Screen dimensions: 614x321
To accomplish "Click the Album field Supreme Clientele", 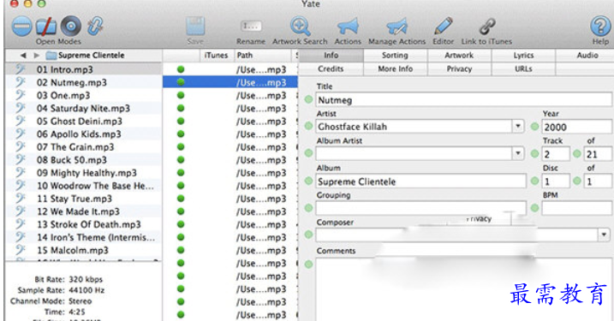I will [x=421, y=181].
